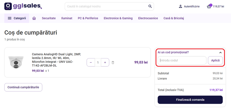Open Electrocasnice category

pos(148,18)
